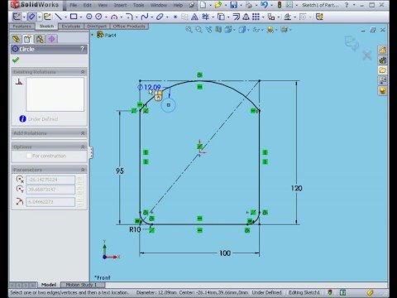
Task: Click the Linear Sketch Pattern icon
Action: point(256,17)
